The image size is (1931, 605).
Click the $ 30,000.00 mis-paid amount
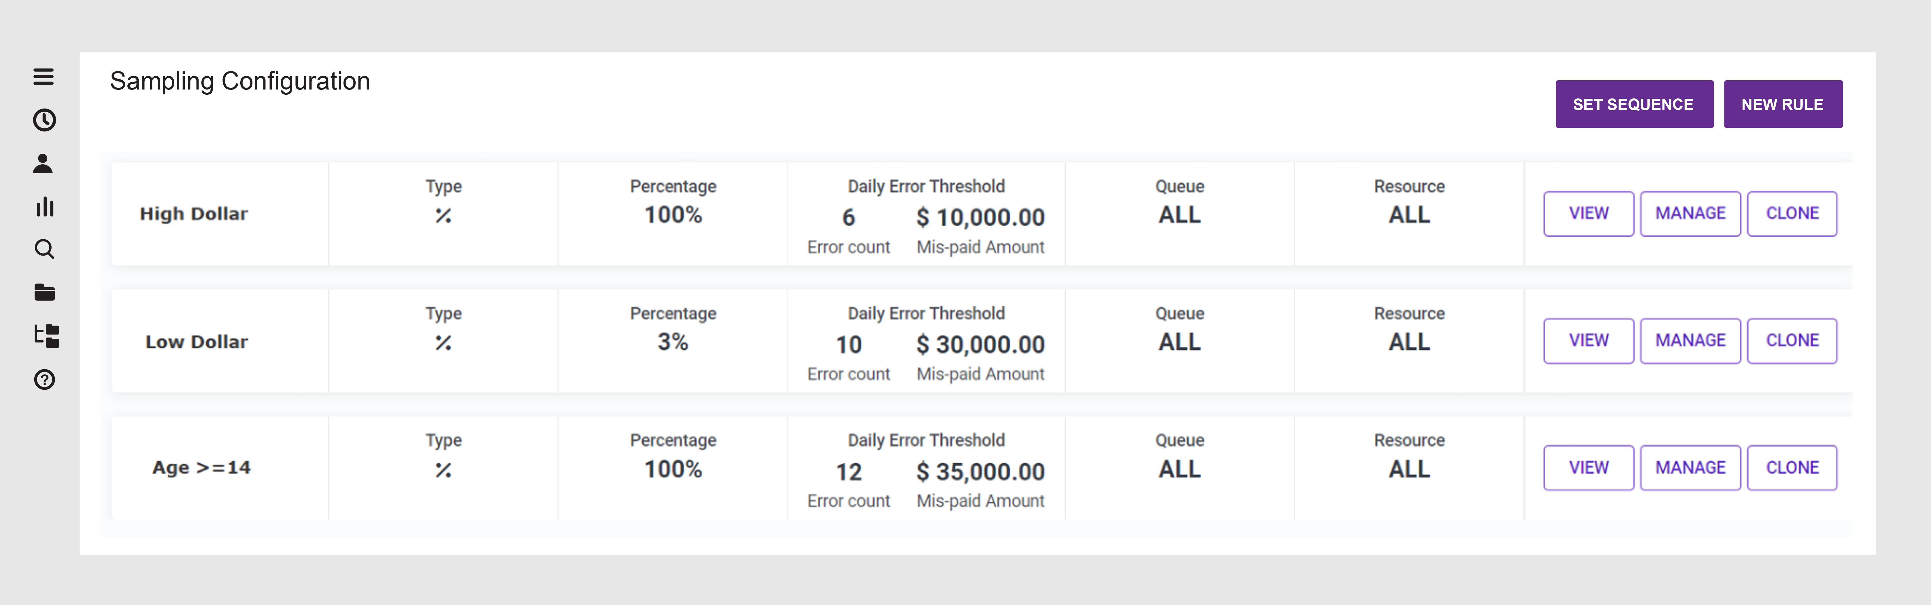tap(981, 345)
